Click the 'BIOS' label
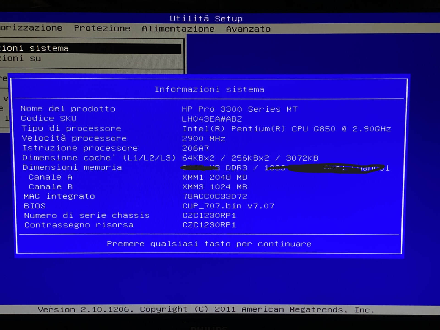The width and height of the screenshot is (440, 330). click(x=35, y=206)
